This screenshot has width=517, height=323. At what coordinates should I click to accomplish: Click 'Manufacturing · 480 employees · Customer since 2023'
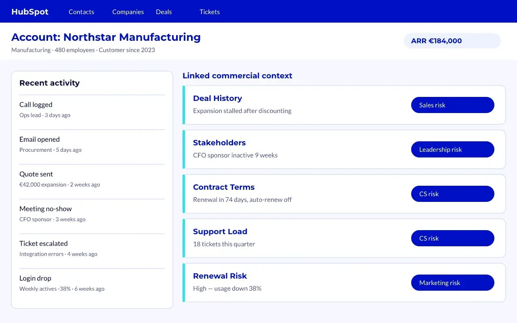click(x=83, y=50)
